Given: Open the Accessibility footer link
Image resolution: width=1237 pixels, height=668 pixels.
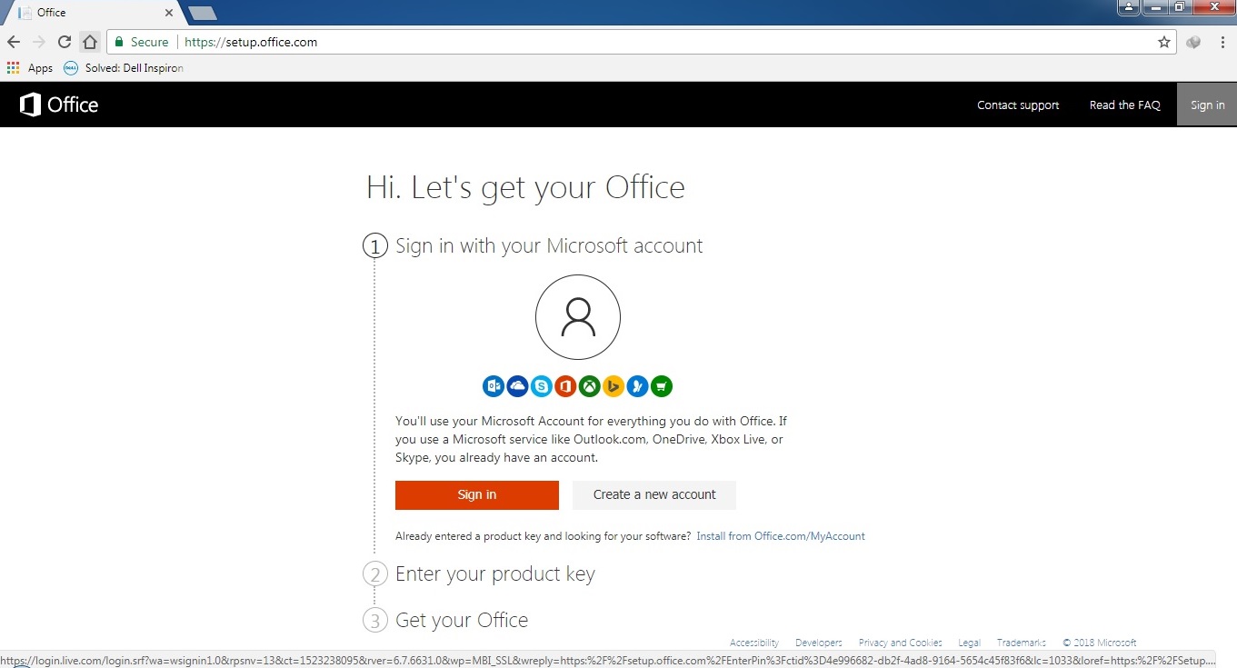Looking at the screenshot, I should [x=754, y=643].
